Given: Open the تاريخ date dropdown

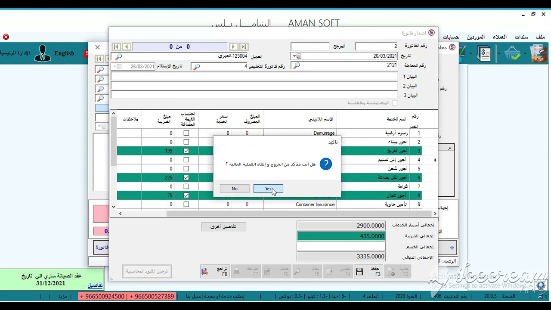Looking at the screenshot, I should 294,56.
